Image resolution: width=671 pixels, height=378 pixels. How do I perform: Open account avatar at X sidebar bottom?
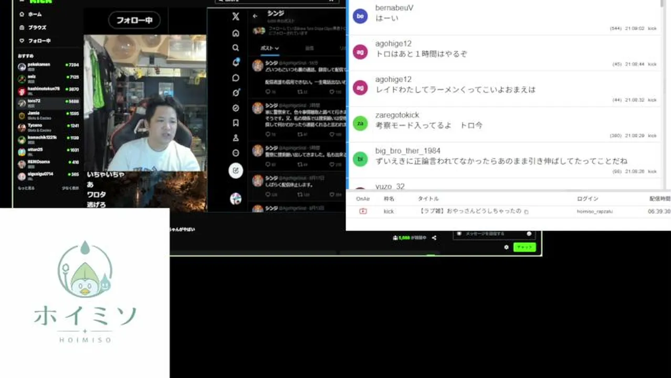[236, 198]
